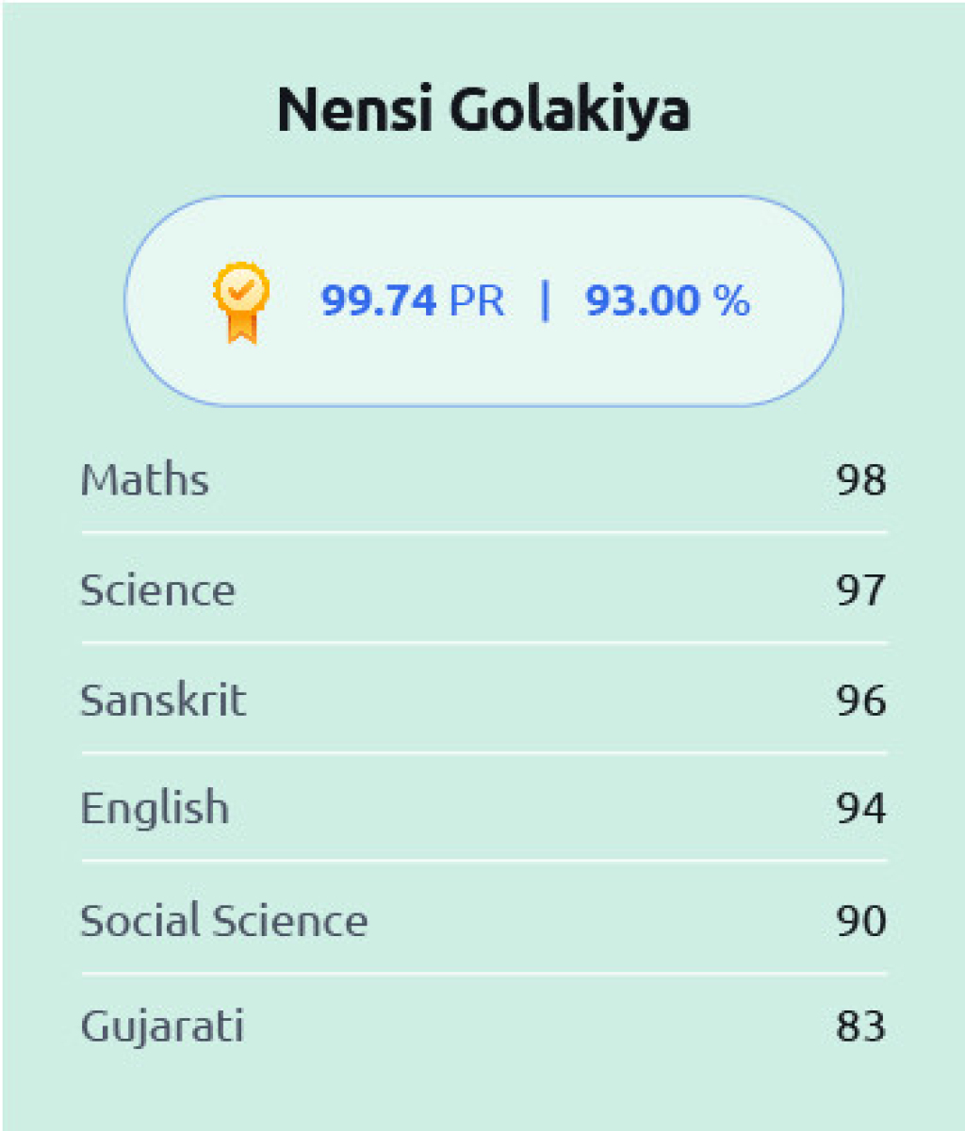965x1131 pixels.
Task: Click the Science score of 97
Action: pos(861,590)
